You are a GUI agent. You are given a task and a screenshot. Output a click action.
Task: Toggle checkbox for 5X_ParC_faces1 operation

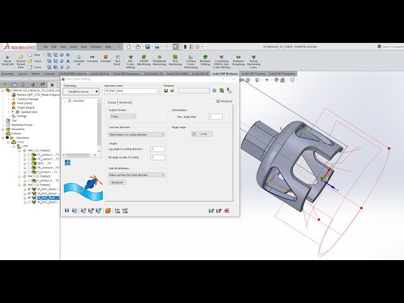click(29, 189)
